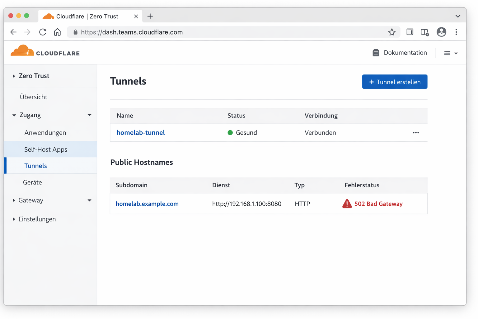478x319 pixels.
Task: Open the three-dot menu for homelab-tunnel
Action: [x=416, y=133]
